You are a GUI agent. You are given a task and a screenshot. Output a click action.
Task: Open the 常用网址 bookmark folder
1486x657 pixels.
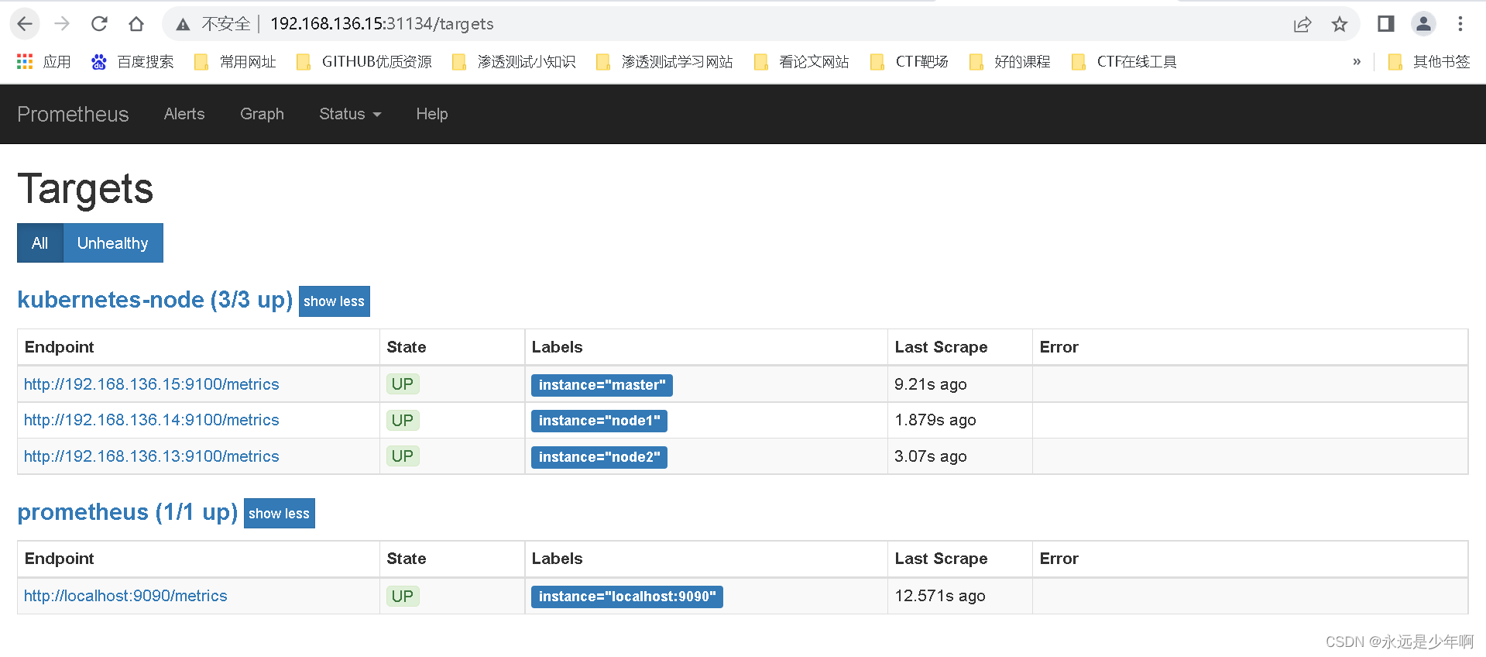[x=235, y=62]
